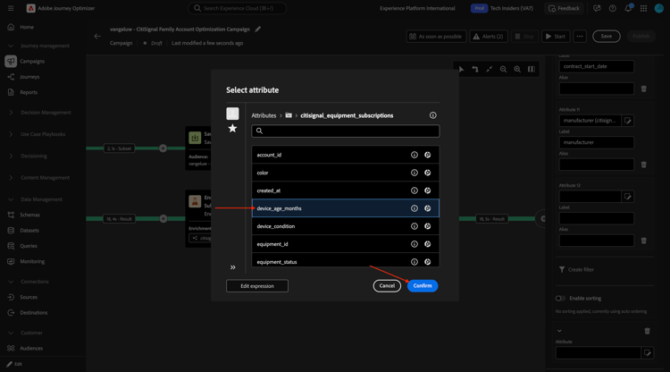Open Journeys in sidebar
The image size is (670, 372).
tap(29, 77)
